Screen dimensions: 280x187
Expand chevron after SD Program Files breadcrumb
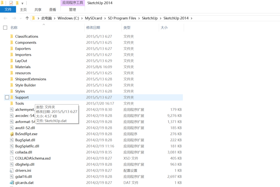coord(139,18)
